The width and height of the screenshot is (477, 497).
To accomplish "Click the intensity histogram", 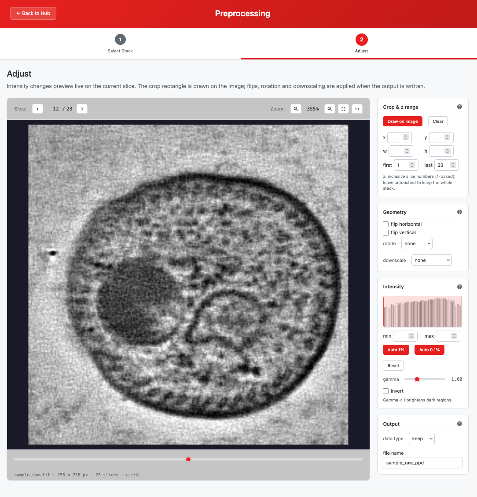I will [x=422, y=312].
